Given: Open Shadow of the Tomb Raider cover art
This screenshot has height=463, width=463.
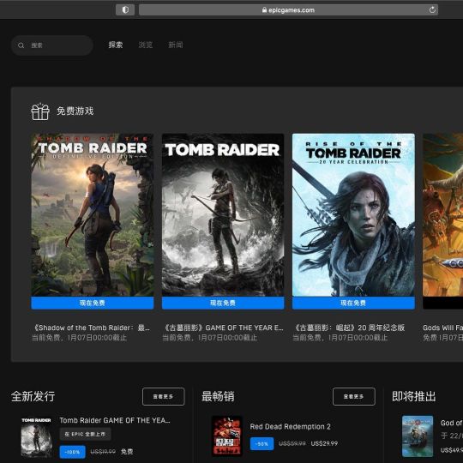Looking at the screenshot, I should pyautogui.click(x=93, y=215).
